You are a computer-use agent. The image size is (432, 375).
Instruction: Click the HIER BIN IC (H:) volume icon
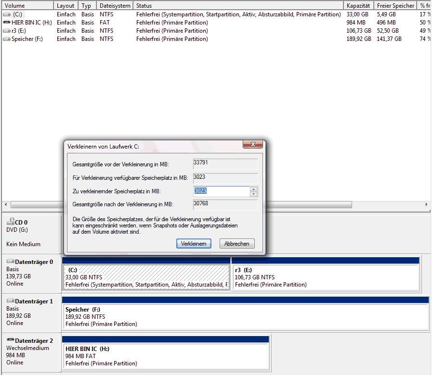(x=7, y=23)
